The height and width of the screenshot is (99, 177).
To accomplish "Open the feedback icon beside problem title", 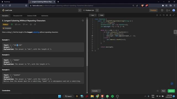I will point(83,21).
